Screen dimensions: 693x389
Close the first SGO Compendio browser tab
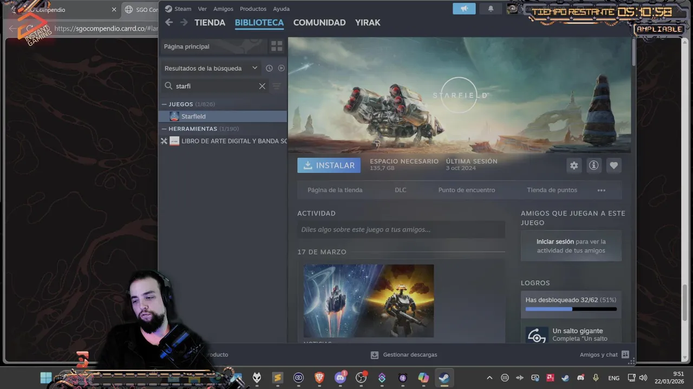pos(114,10)
